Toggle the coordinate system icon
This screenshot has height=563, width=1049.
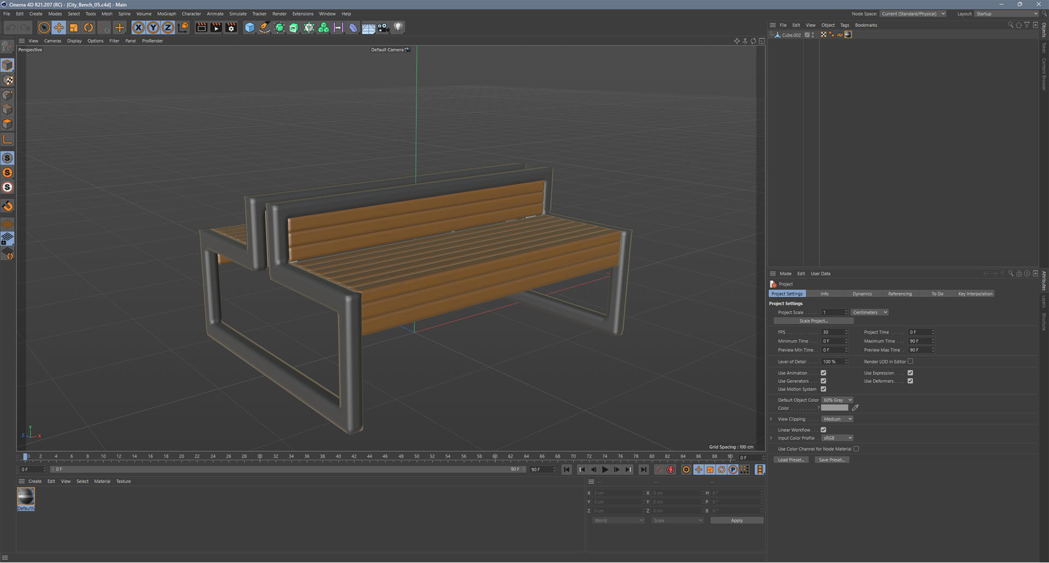coord(183,27)
